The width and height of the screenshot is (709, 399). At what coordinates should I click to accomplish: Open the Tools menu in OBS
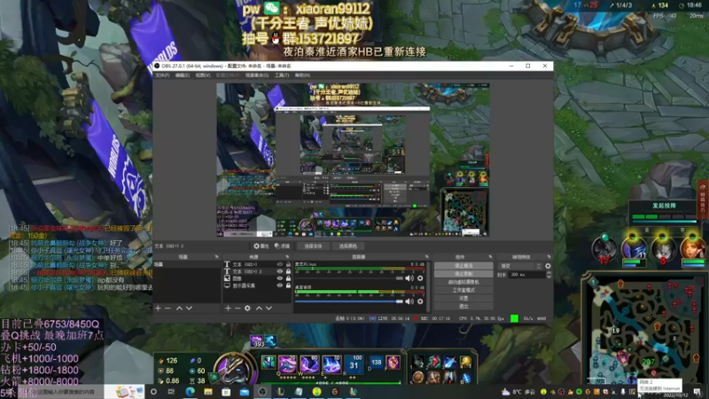pyautogui.click(x=282, y=75)
